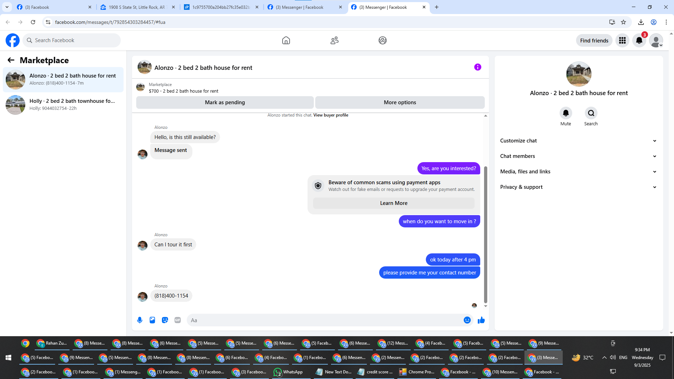View site information icon in address bar

coord(48,22)
